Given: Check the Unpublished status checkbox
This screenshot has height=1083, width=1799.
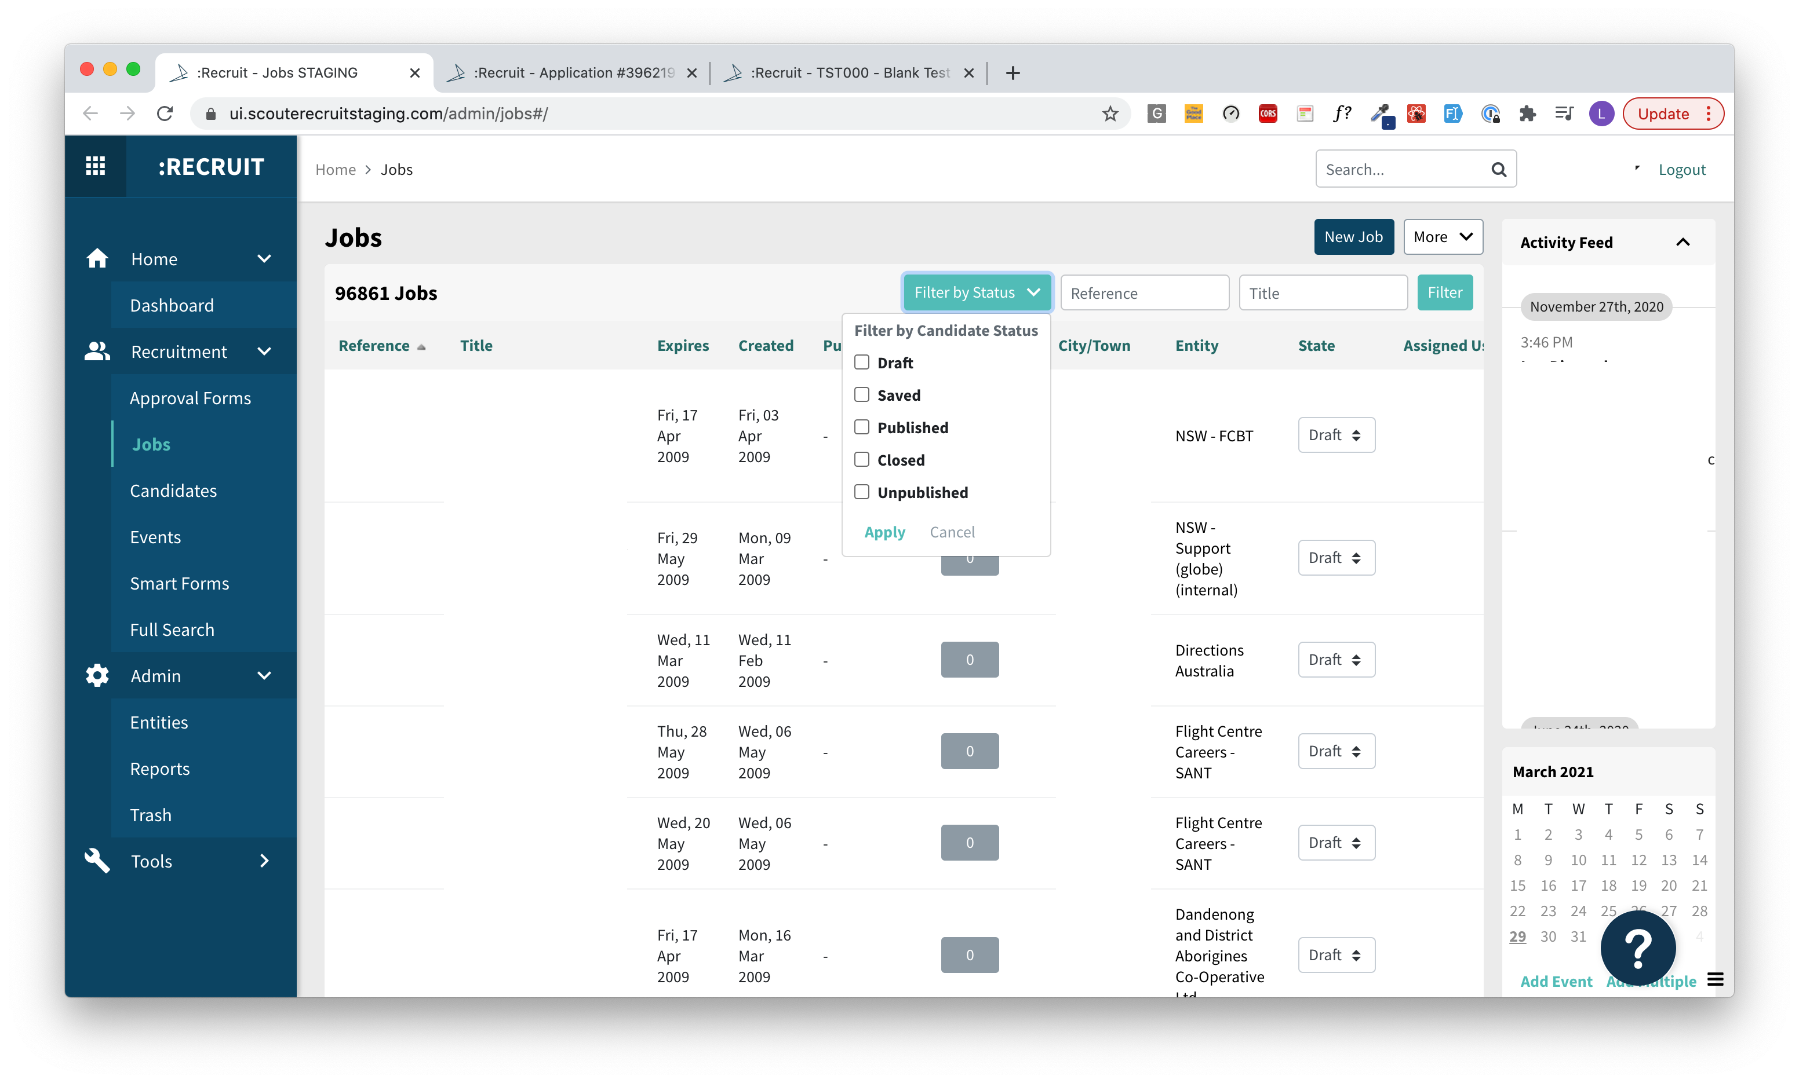Looking at the screenshot, I should [x=861, y=493].
